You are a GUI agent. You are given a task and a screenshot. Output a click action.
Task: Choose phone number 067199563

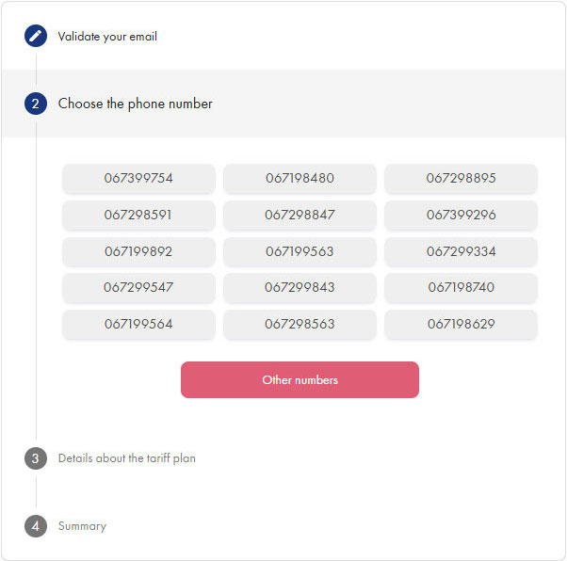tap(300, 251)
